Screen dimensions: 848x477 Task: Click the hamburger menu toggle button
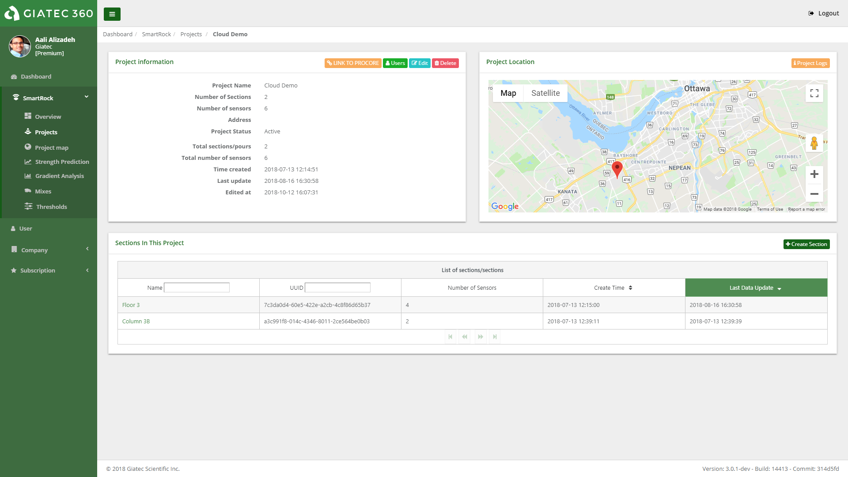pyautogui.click(x=112, y=14)
